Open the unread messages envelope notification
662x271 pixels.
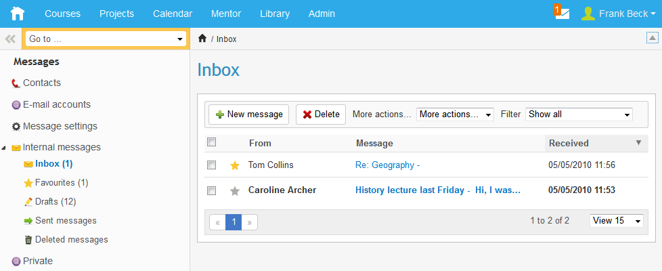coord(562,14)
